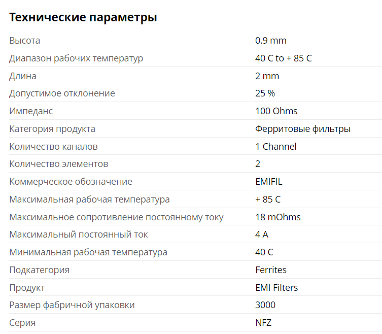Click the "EMI Filters" product value
Image resolution: width=382 pixels, height=334 pixels.
(276, 288)
